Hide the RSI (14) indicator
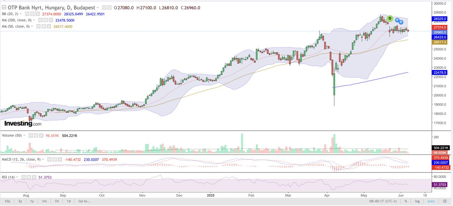 click(23, 177)
